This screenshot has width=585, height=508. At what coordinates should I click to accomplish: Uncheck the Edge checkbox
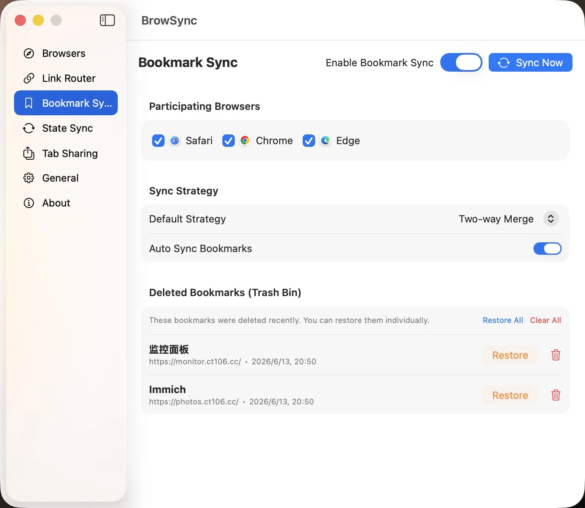tap(309, 141)
